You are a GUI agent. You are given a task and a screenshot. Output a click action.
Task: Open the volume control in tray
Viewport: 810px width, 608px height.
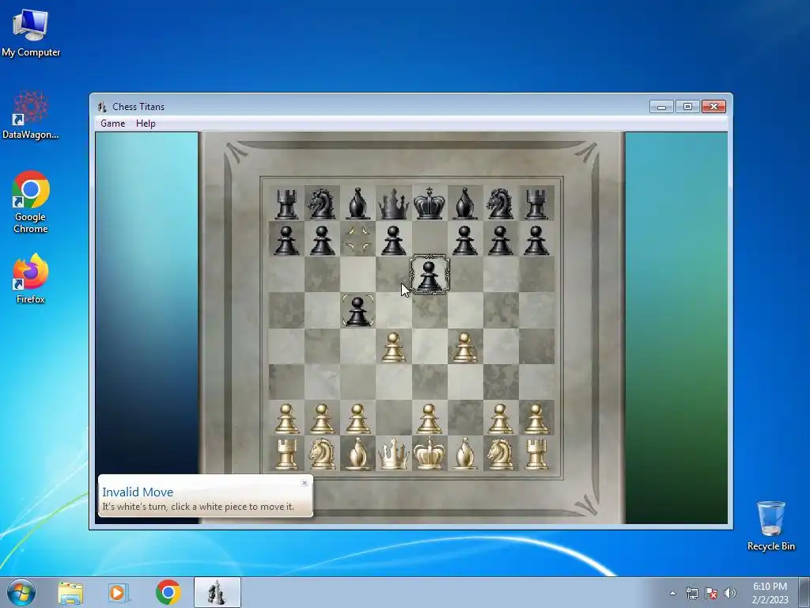point(729,593)
